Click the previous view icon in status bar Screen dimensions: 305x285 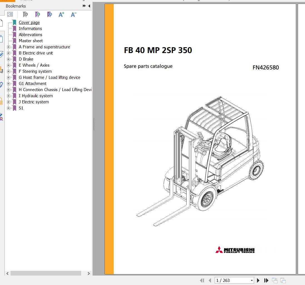coord(274,280)
